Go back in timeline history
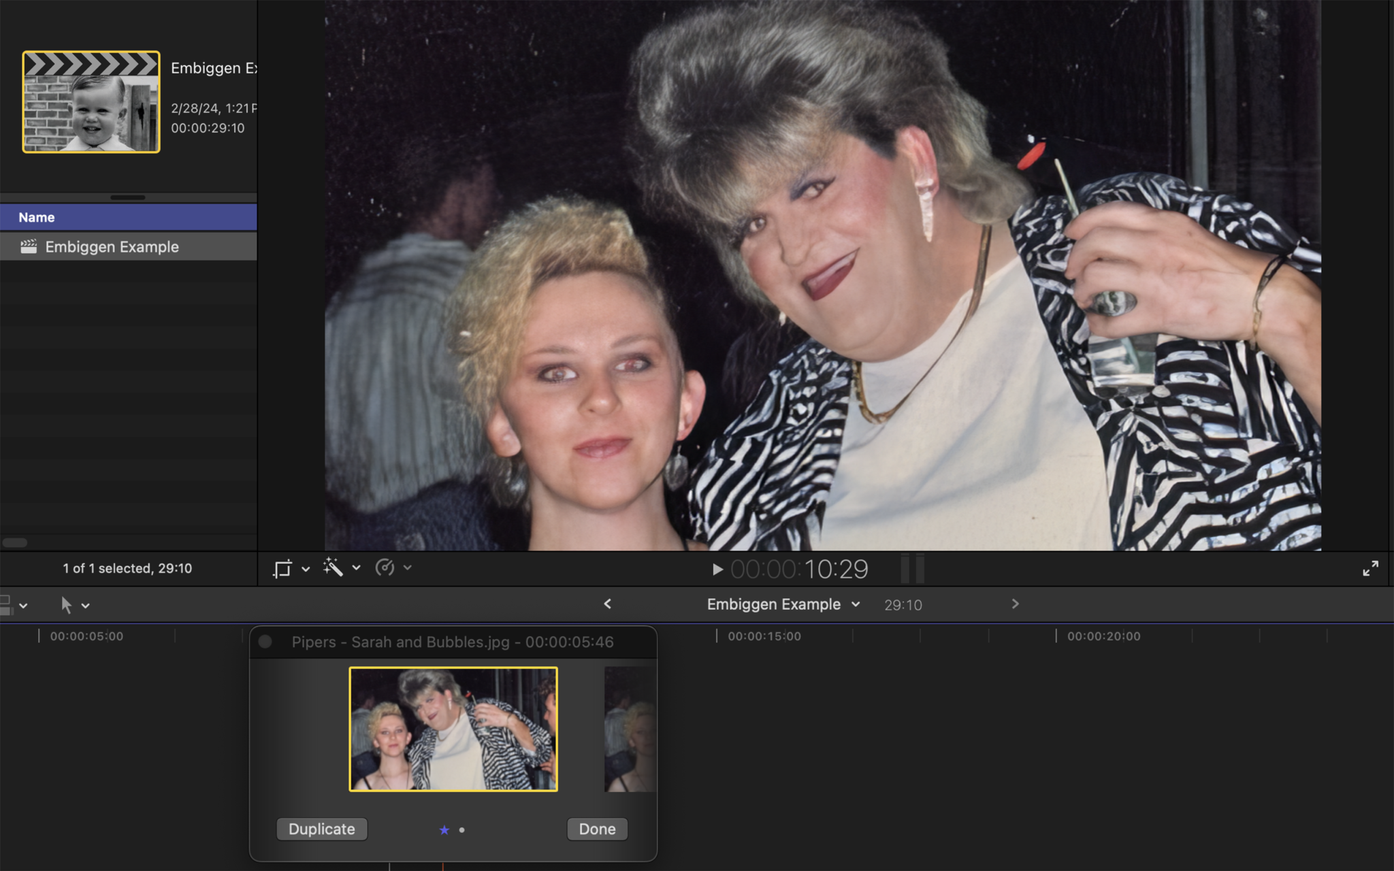 608,604
